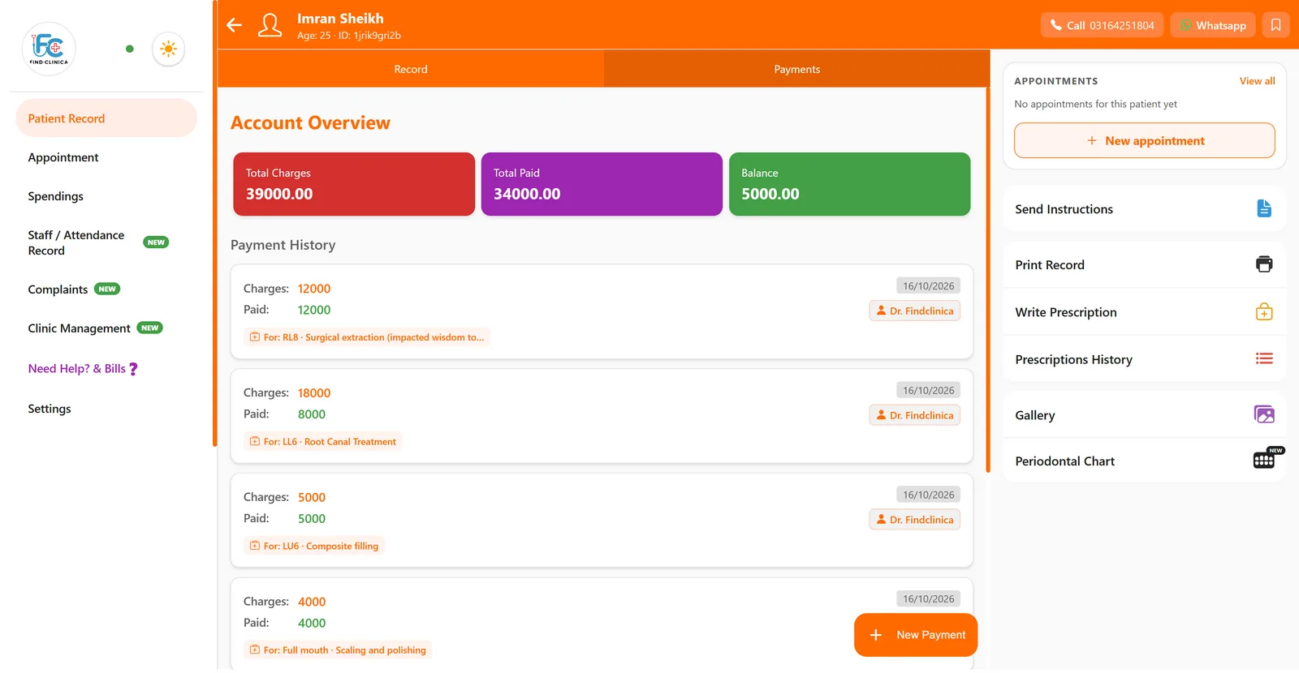Open Periodontal Chart option
The height and width of the screenshot is (673, 1299).
coord(1144,461)
